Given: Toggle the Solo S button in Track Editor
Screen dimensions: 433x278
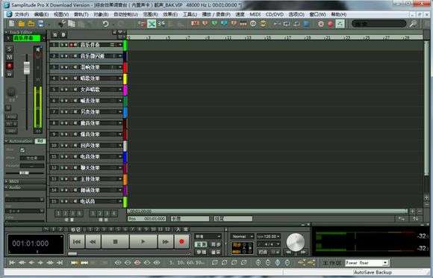Looking at the screenshot, I should click(x=10, y=49).
